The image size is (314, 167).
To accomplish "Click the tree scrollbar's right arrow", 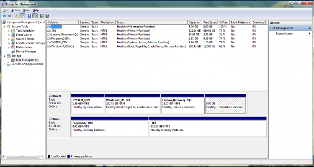I will [x=43, y=157].
